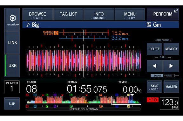Store a cue/loop with MEMORY button
Screen dimensions: 183x121
point(171,49)
